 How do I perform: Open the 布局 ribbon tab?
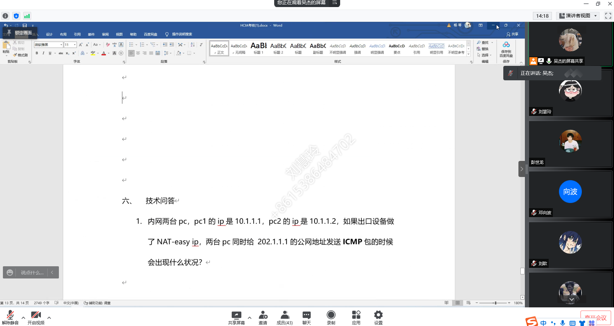63,34
